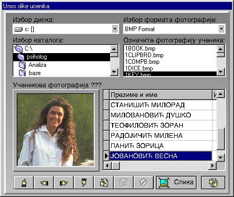Viewport: 234px width, 197px height.
Task: Open the Избор диска drive dropdown
Action: [115, 29]
